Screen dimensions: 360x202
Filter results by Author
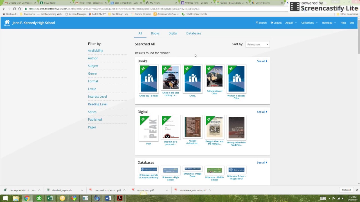[x=93, y=58]
